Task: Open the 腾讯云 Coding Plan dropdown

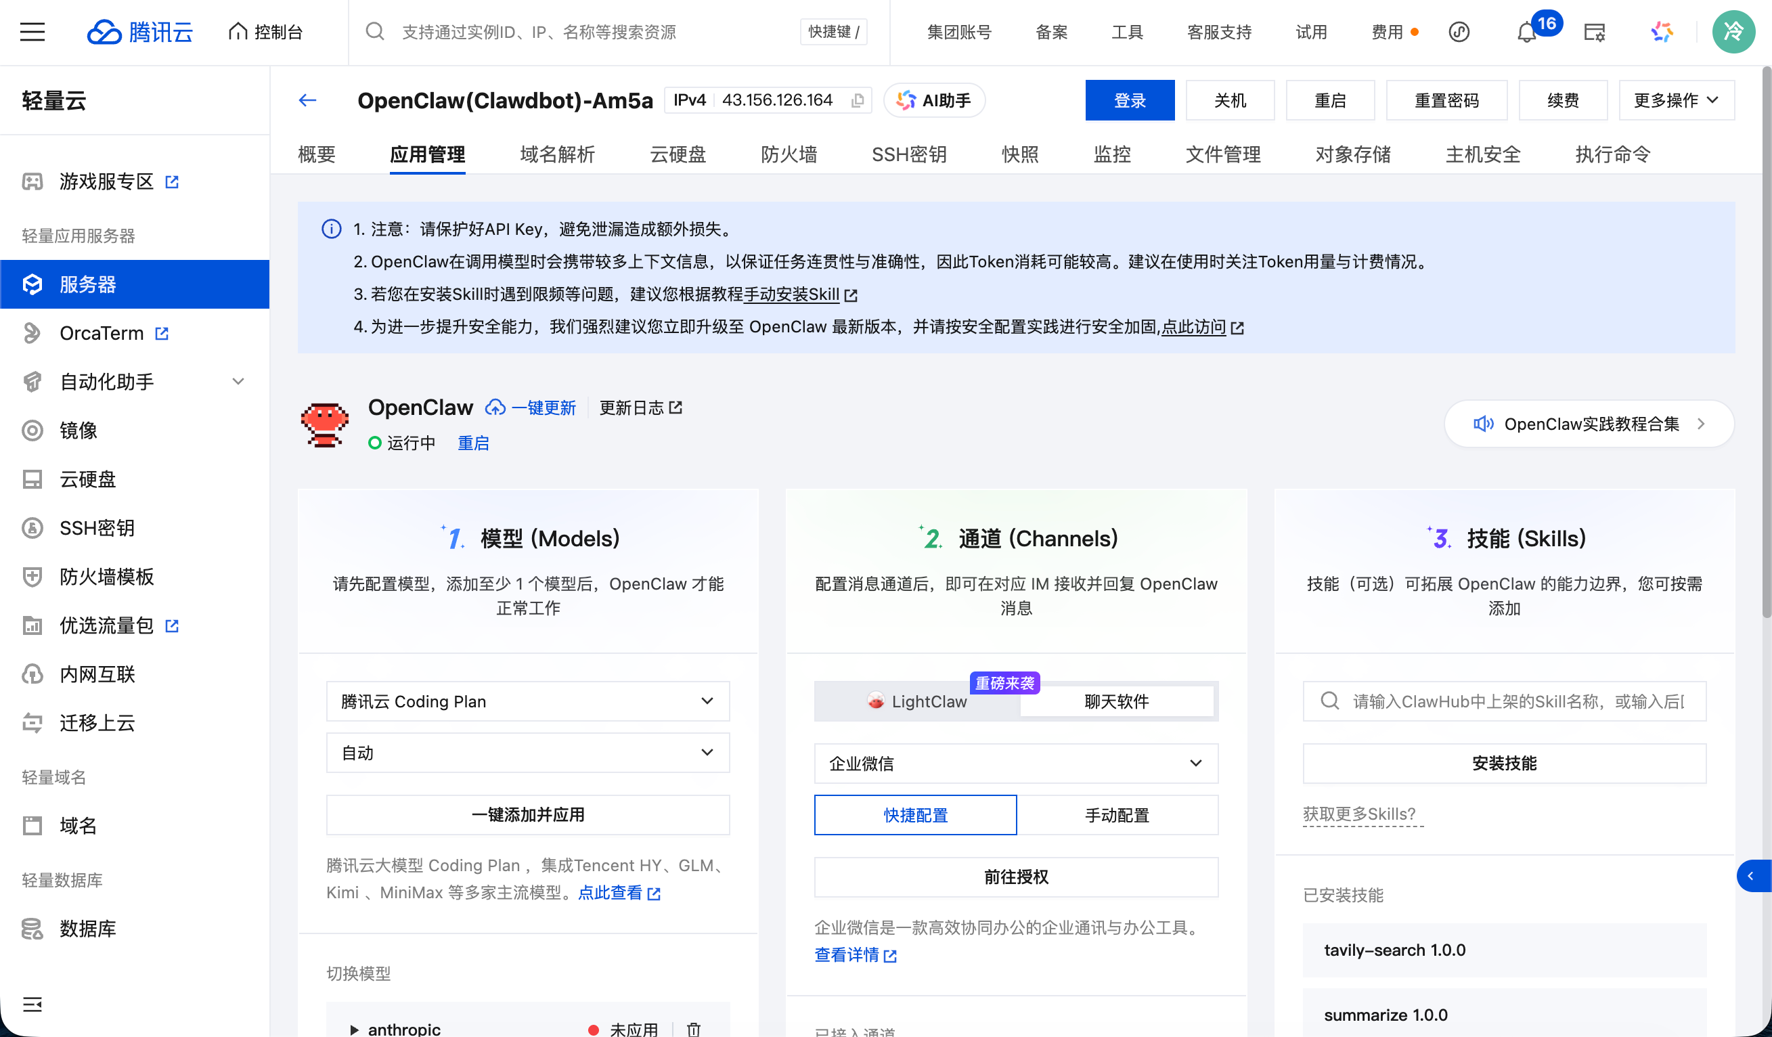Action: pyautogui.click(x=527, y=701)
